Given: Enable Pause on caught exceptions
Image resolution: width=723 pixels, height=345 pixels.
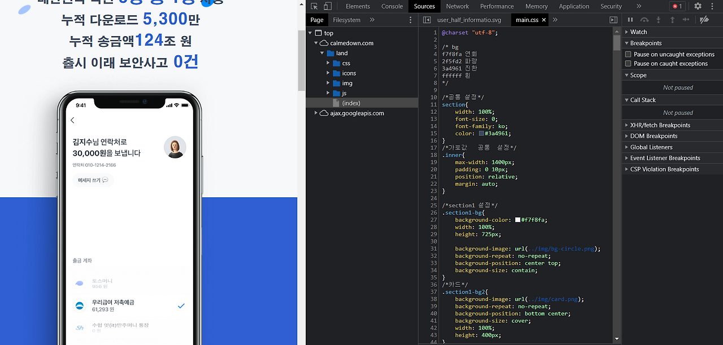Looking at the screenshot, I should [x=628, y=64].
